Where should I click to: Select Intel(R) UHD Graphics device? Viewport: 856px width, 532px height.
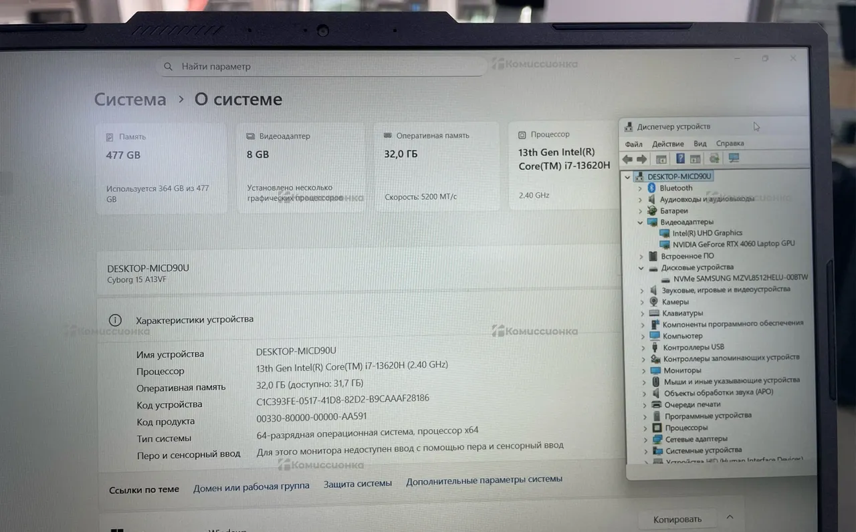coord(707,233)
